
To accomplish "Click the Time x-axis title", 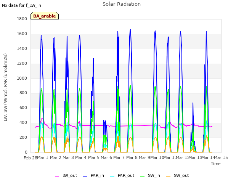I will (x=216, y=164).
